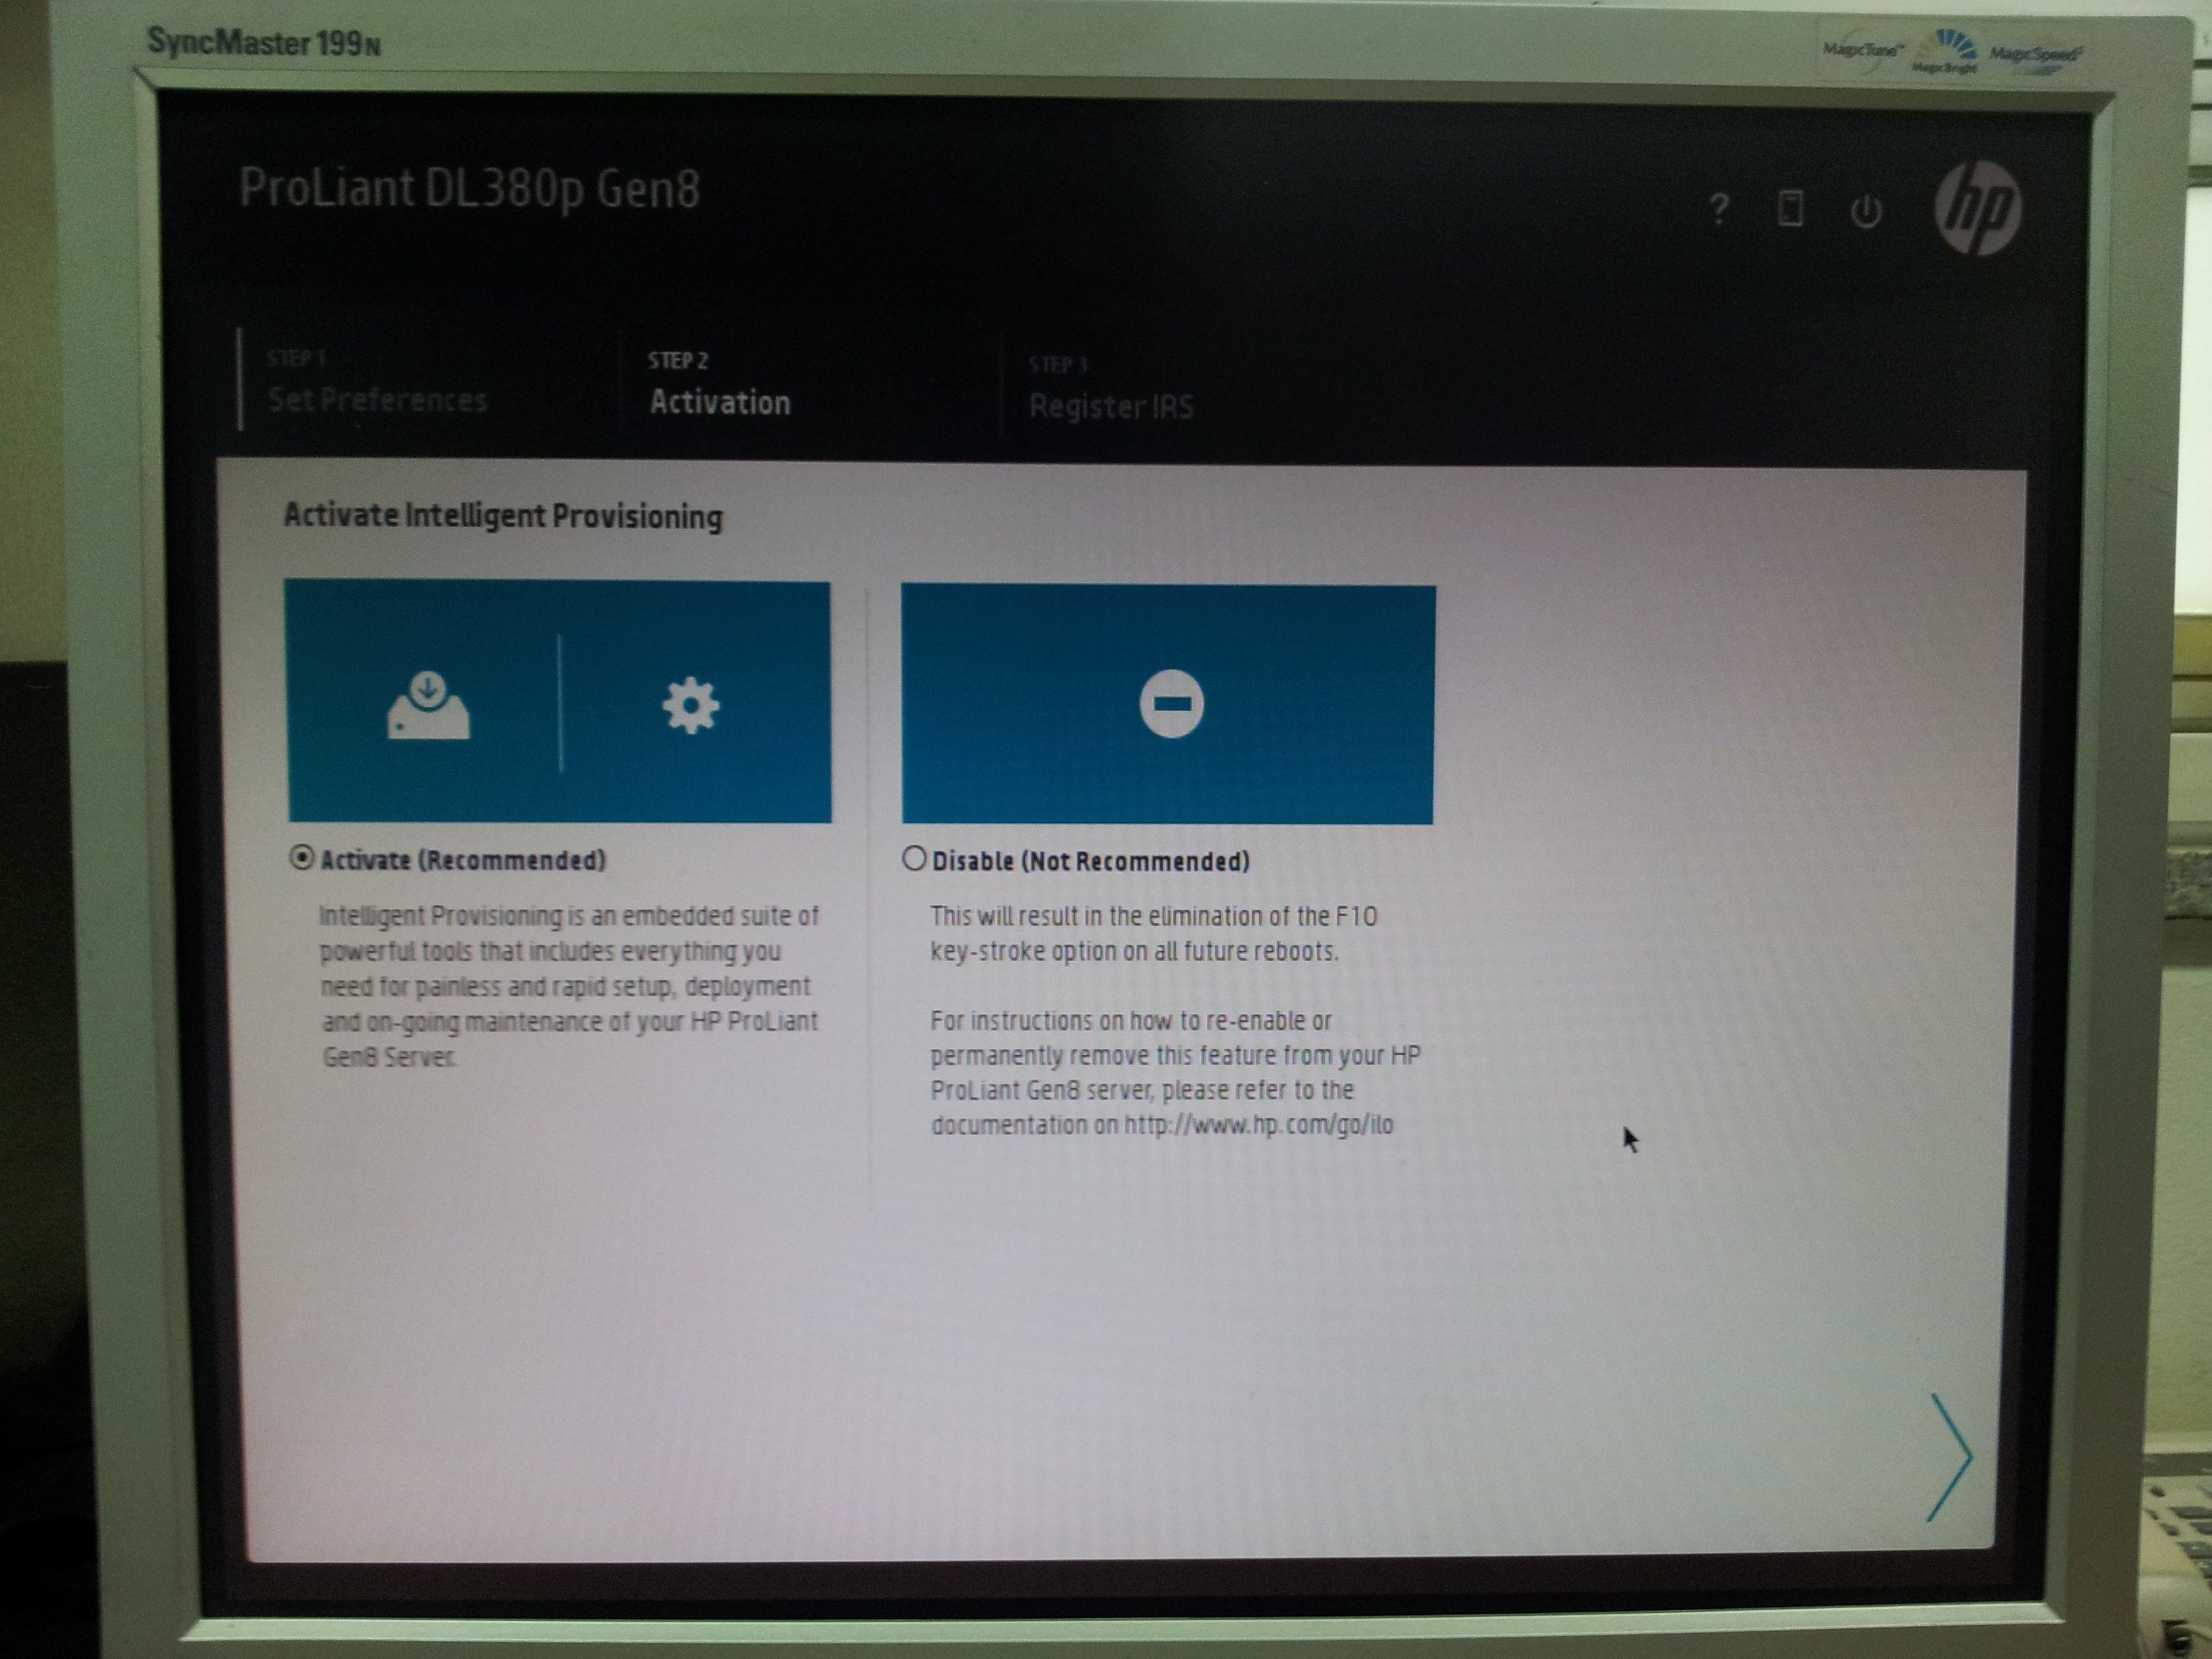Select the Activate (Recommended) radio button

point(301,858)
